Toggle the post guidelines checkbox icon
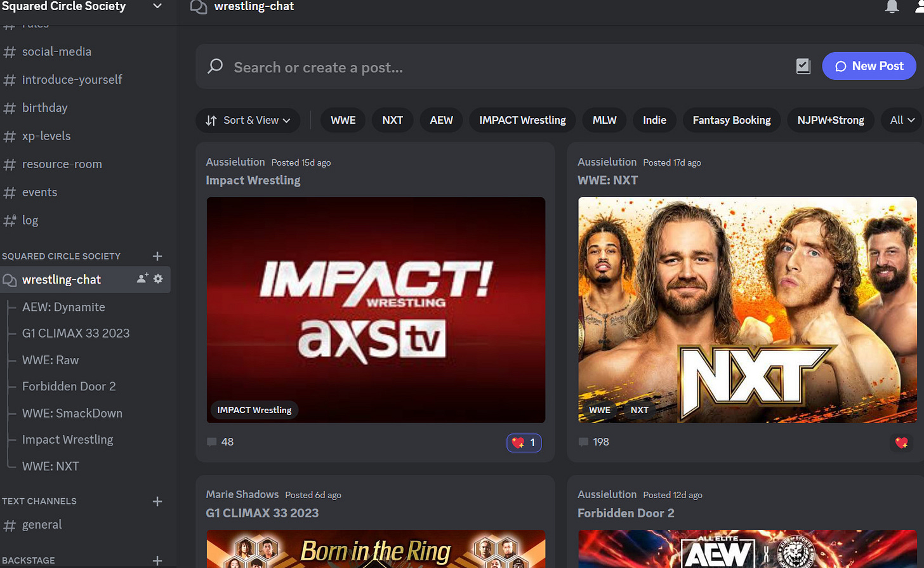 pos(803,66)
